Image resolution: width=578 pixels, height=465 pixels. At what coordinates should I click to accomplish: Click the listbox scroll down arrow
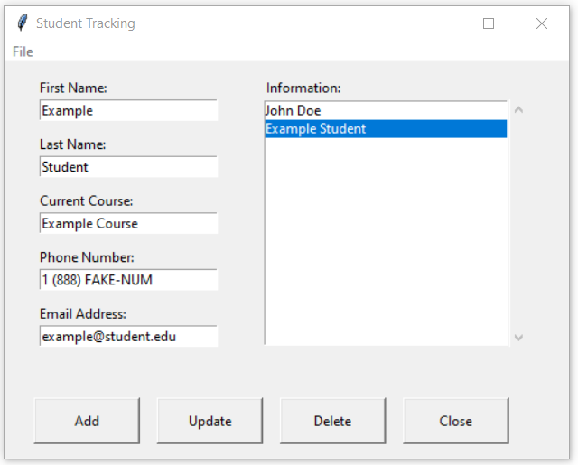[x=518, y=338]
